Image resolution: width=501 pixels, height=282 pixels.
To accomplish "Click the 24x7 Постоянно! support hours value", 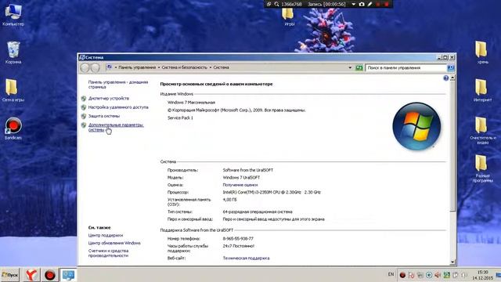I will [x=238, y=246].
